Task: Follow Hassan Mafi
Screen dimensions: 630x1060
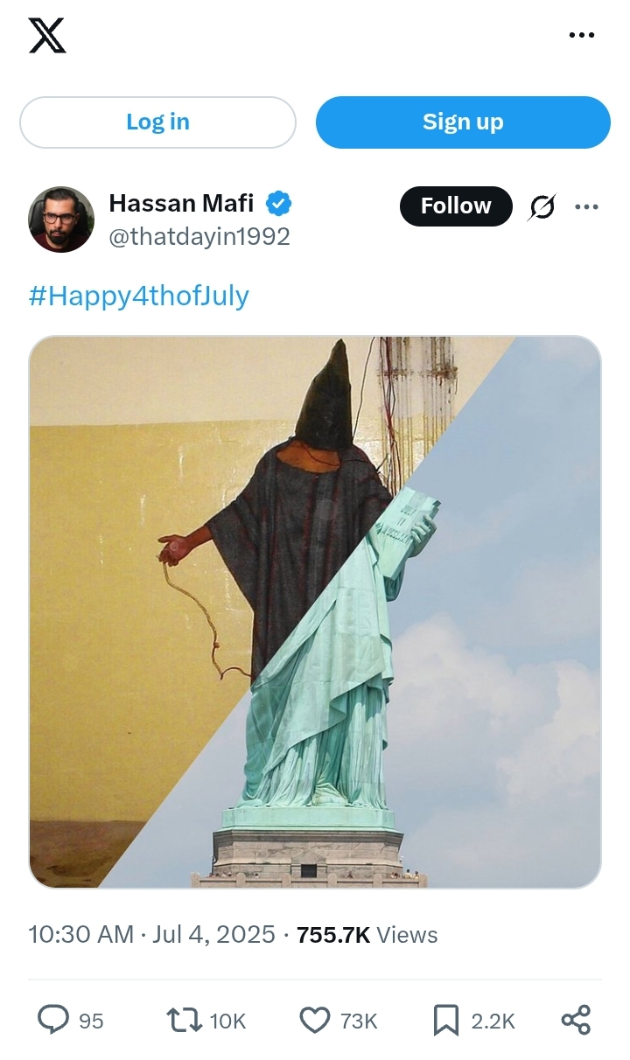Action: (x=456, y=206)
